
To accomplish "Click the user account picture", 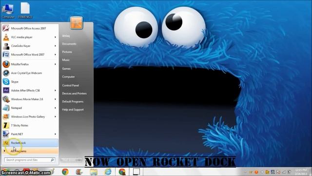I will (x=77, y=23).
